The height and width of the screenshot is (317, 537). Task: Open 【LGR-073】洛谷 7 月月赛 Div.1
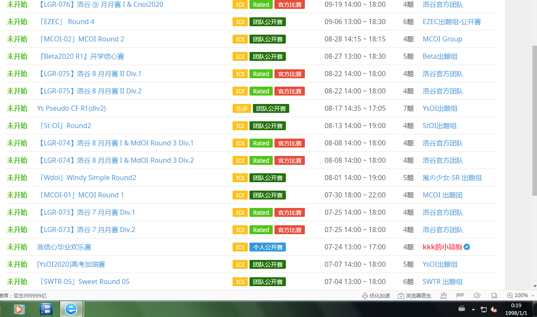(86, 212)
